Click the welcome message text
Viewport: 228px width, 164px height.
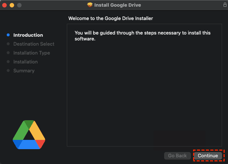tap(142, 36)
